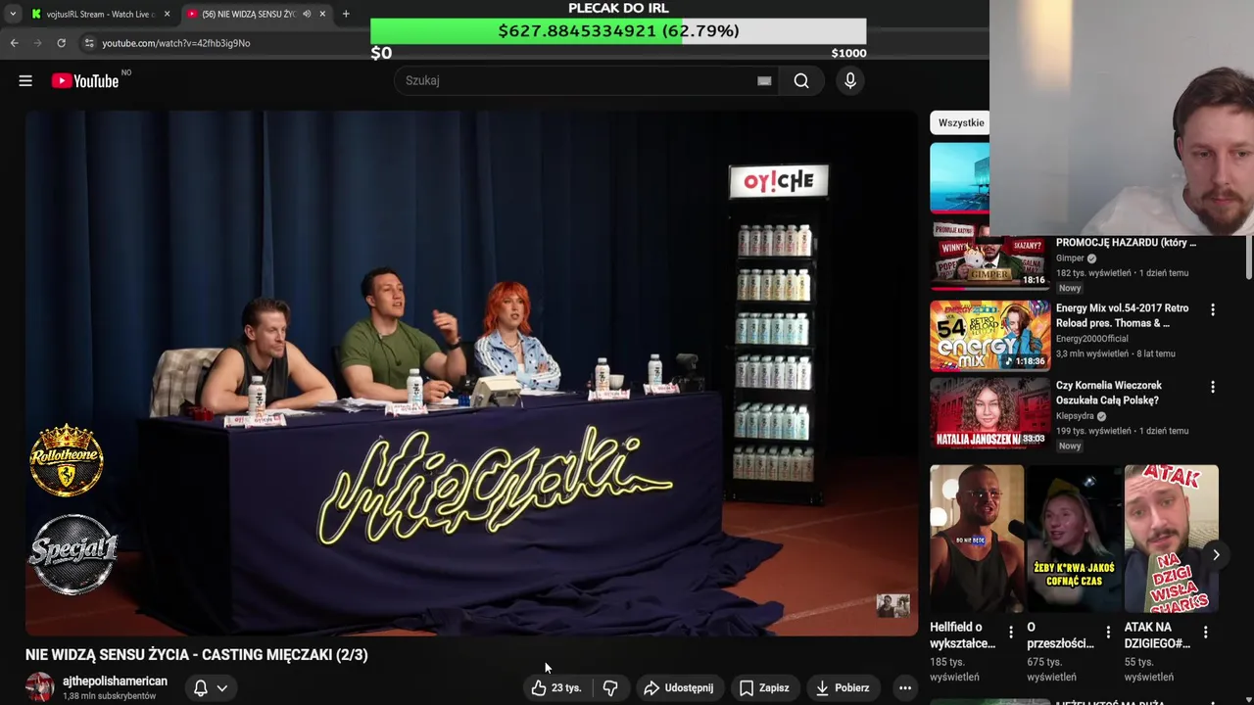Open ajthepolishamerican channel avatar
1254x705 pixels.
point(40,687)
